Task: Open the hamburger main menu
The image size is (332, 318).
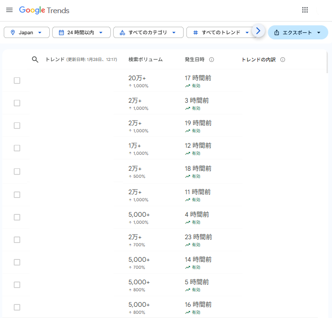Action: (x=9, y=10)
